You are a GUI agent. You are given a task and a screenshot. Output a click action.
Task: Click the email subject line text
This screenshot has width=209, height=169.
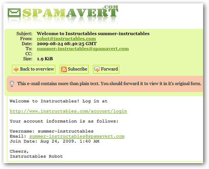pos(93,34)
